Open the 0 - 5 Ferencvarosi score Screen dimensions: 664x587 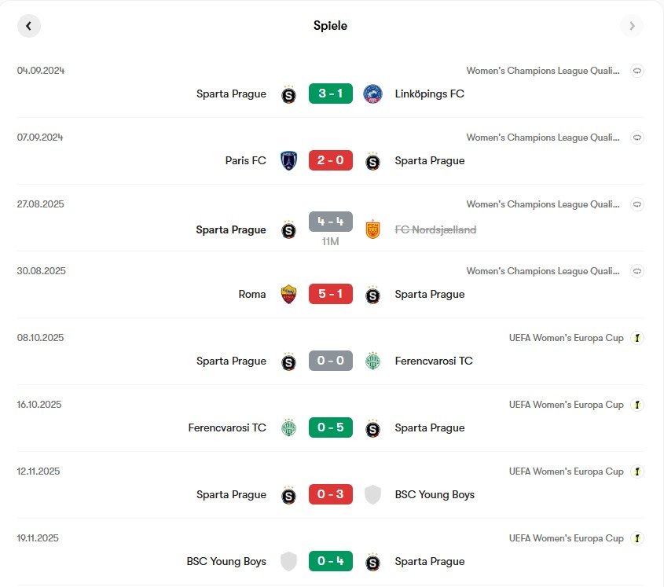coord(331,428)
